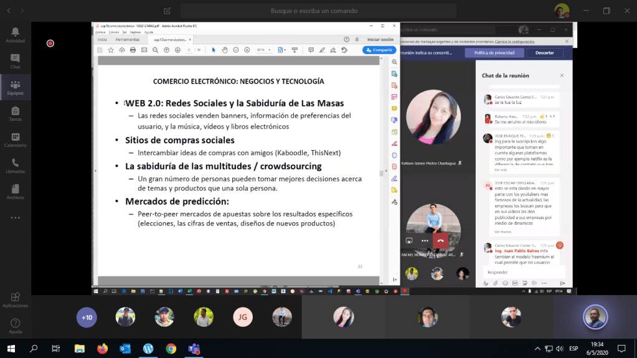Select the Equipos tab in sidebar
The width and height of the screenshot is (637, 358).
(15, 87)
